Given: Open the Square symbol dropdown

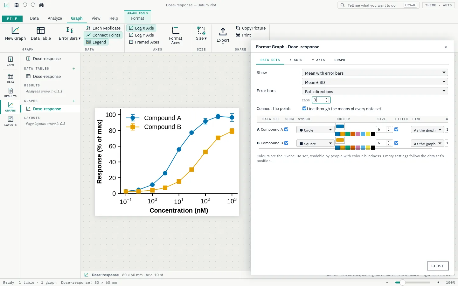Looking at the screenshot, I should tap(315, 144).
